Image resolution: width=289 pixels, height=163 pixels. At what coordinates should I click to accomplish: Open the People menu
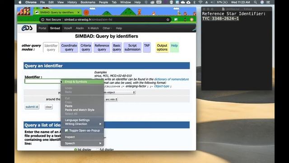103,2
